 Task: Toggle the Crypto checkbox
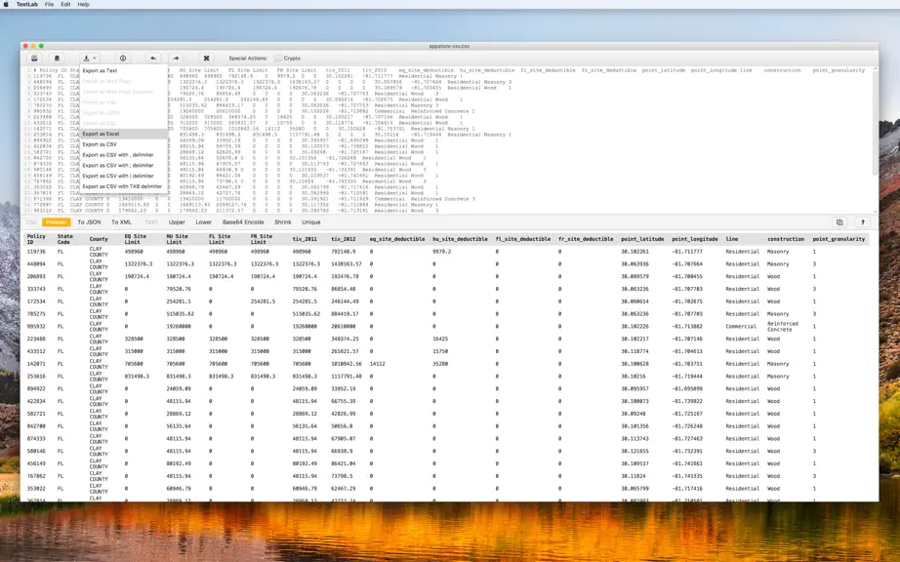point(278,58)
